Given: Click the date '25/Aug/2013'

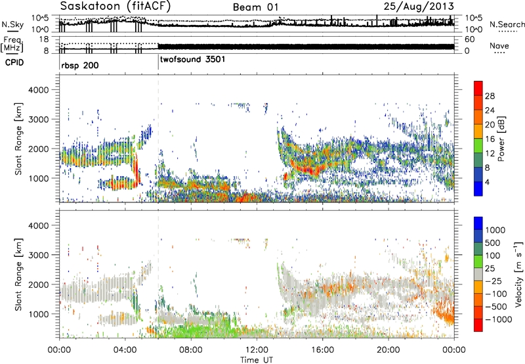Looking at the screenshot, I should pos(419,7).
